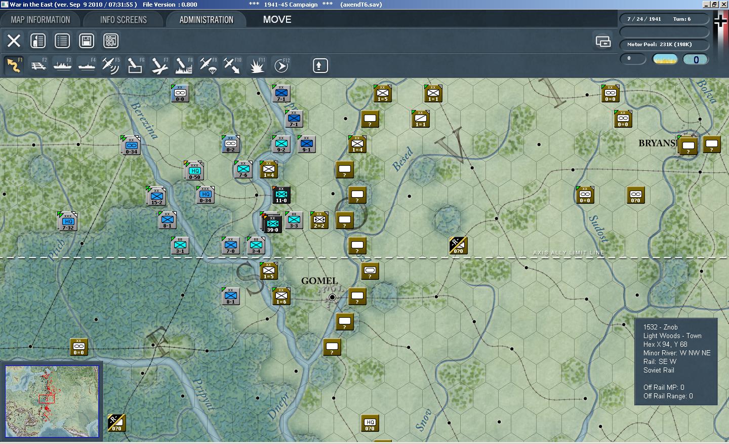Click the F12 end turn arrow icon
This screenshot has height=444, width=729.
pyautogui.click(x=281, y=65)
